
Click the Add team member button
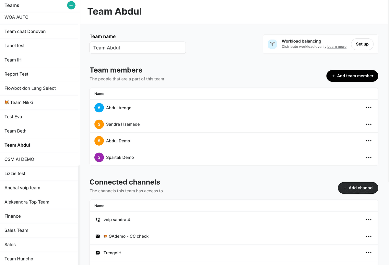coord(352,76)
